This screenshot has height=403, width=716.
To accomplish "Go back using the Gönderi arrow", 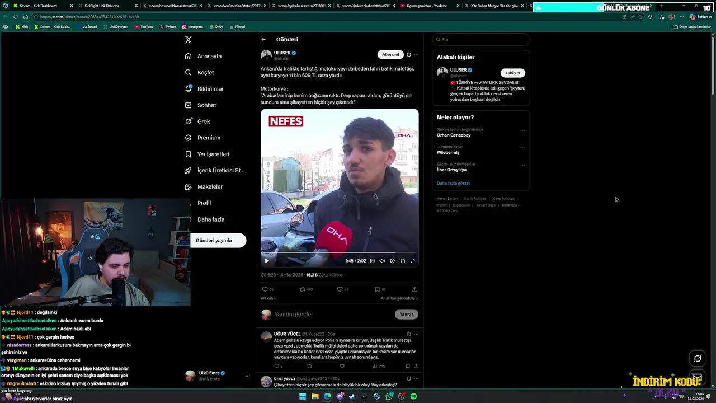I will point(263,40).
